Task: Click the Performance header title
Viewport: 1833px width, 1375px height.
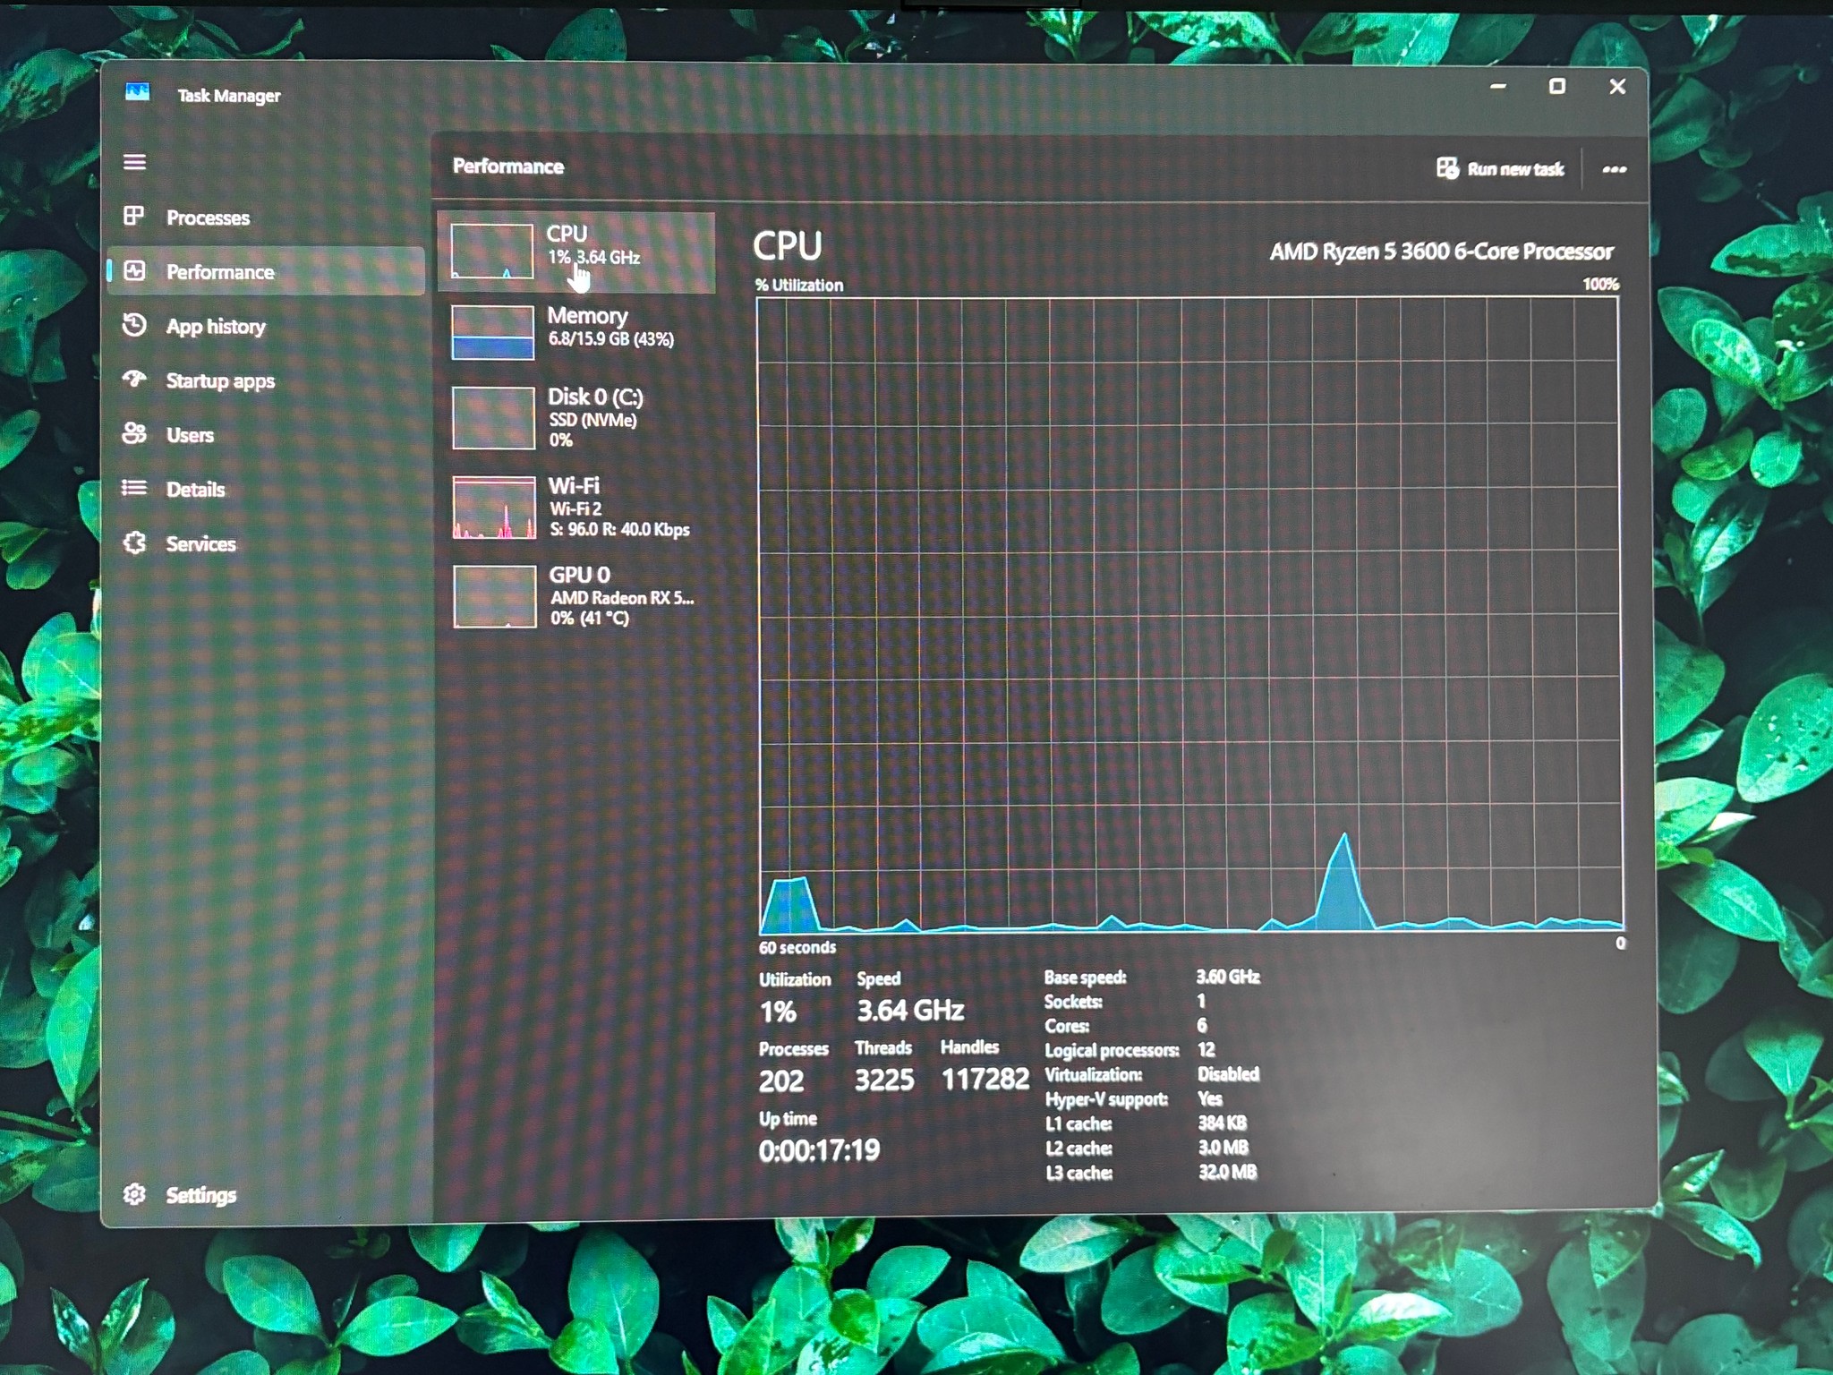Action: click(x=507, y=167)
